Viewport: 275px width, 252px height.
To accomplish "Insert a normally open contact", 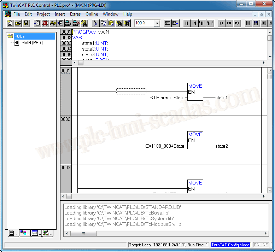I will point(187,23).
